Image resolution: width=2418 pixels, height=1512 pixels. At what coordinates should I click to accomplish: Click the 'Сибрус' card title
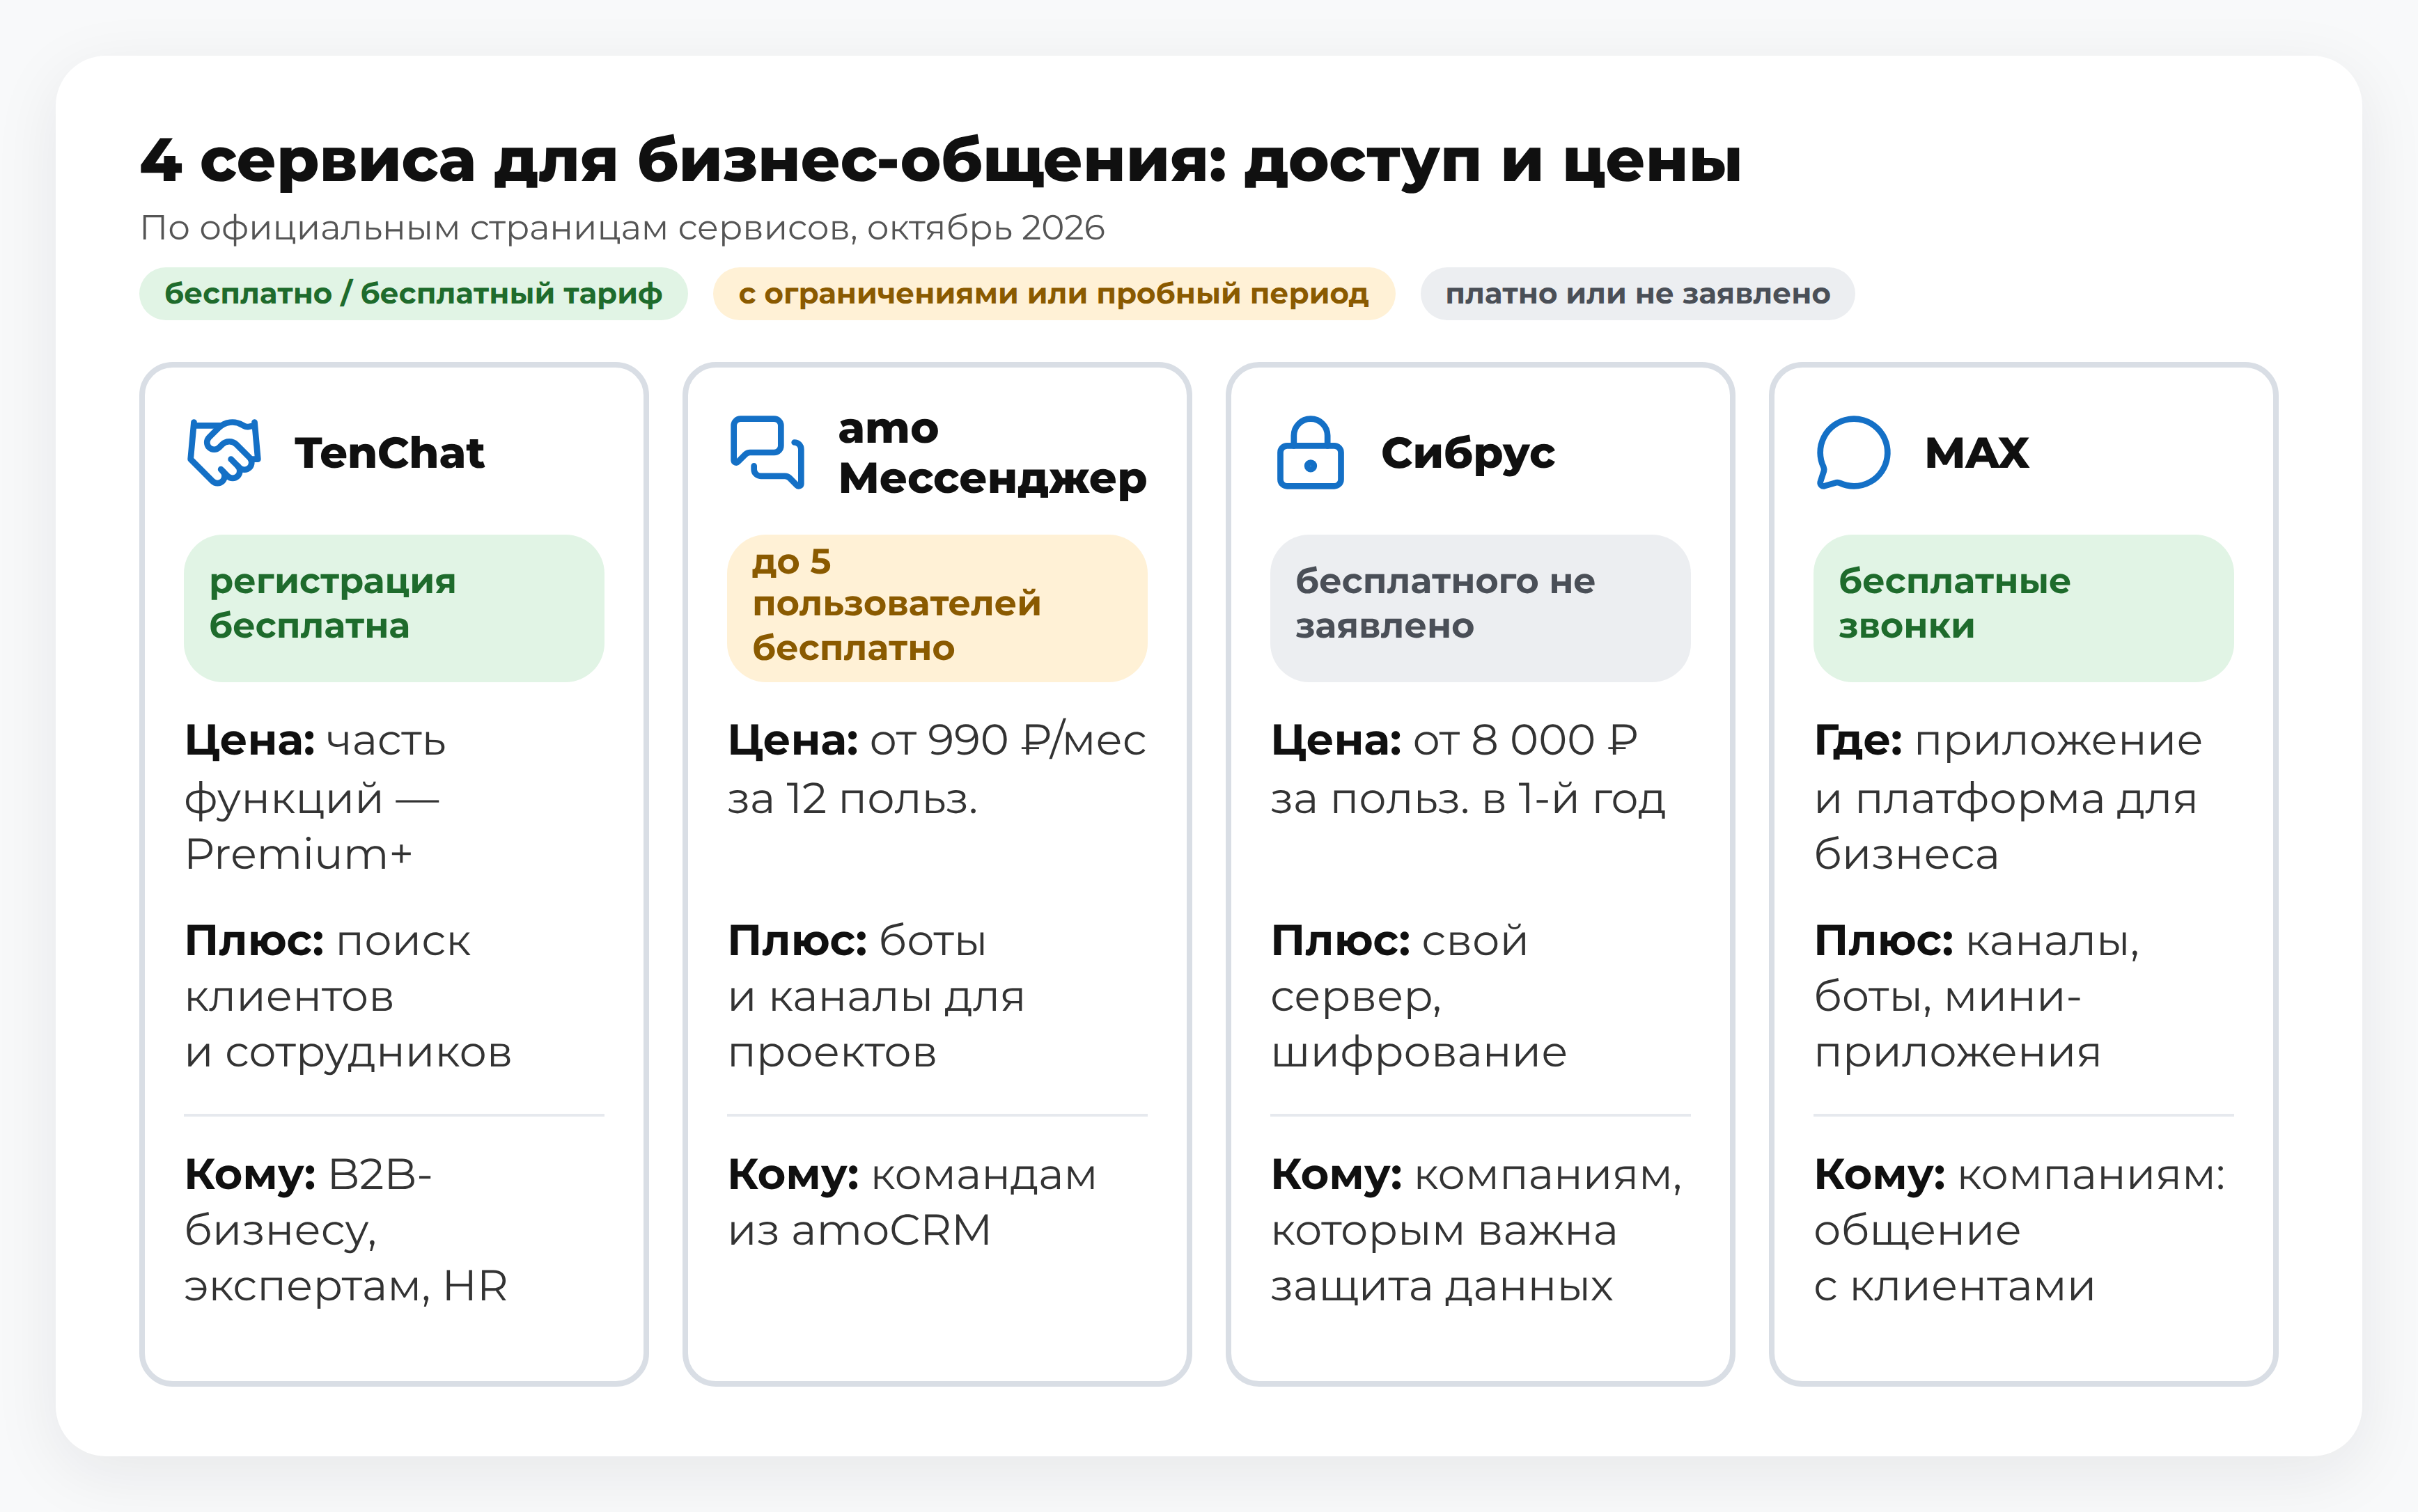(x=1467, y=453)
